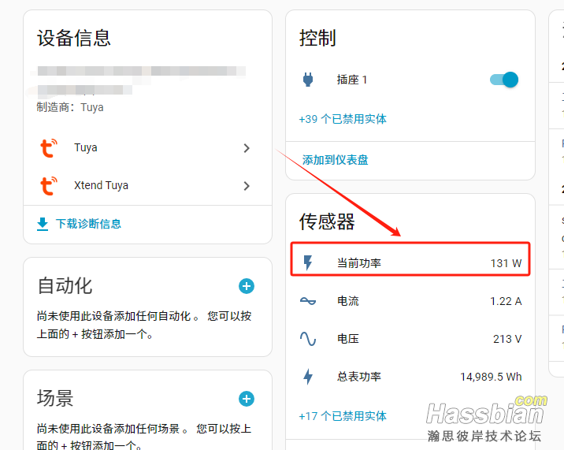564x450 pixels.
Task: Open the 总表功率 14,989.5 Wh entry
Action: pyautogui.click(x=410, y=377)
